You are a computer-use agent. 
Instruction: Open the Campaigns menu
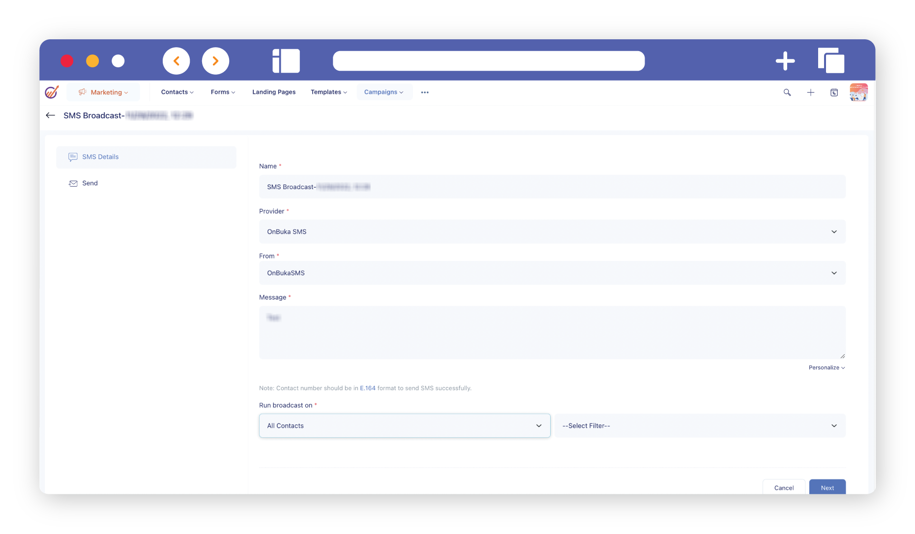coord(384,92)
